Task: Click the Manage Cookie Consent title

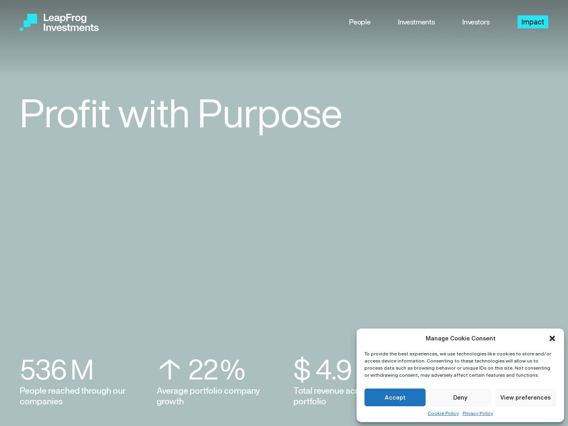Action: (x=460, y=338)
